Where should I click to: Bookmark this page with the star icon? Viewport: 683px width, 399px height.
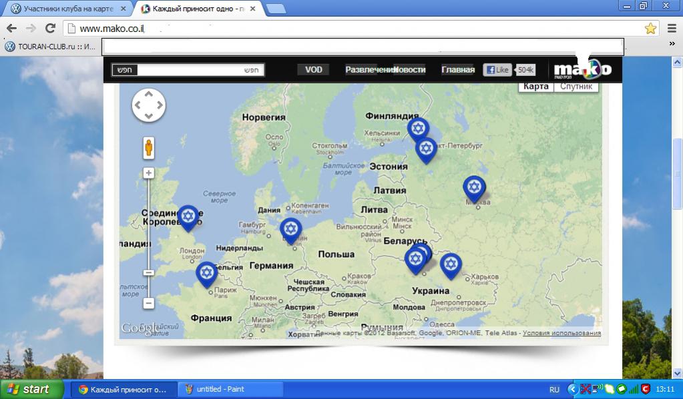pos(650,29)
